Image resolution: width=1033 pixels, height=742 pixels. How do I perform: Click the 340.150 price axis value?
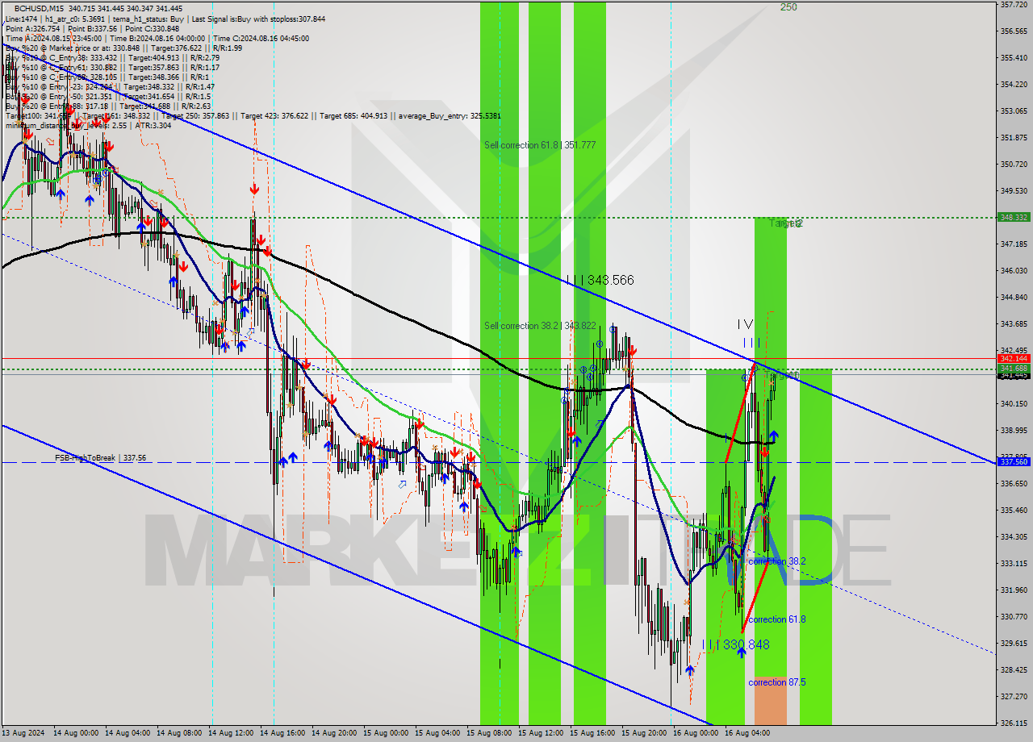1014,403
